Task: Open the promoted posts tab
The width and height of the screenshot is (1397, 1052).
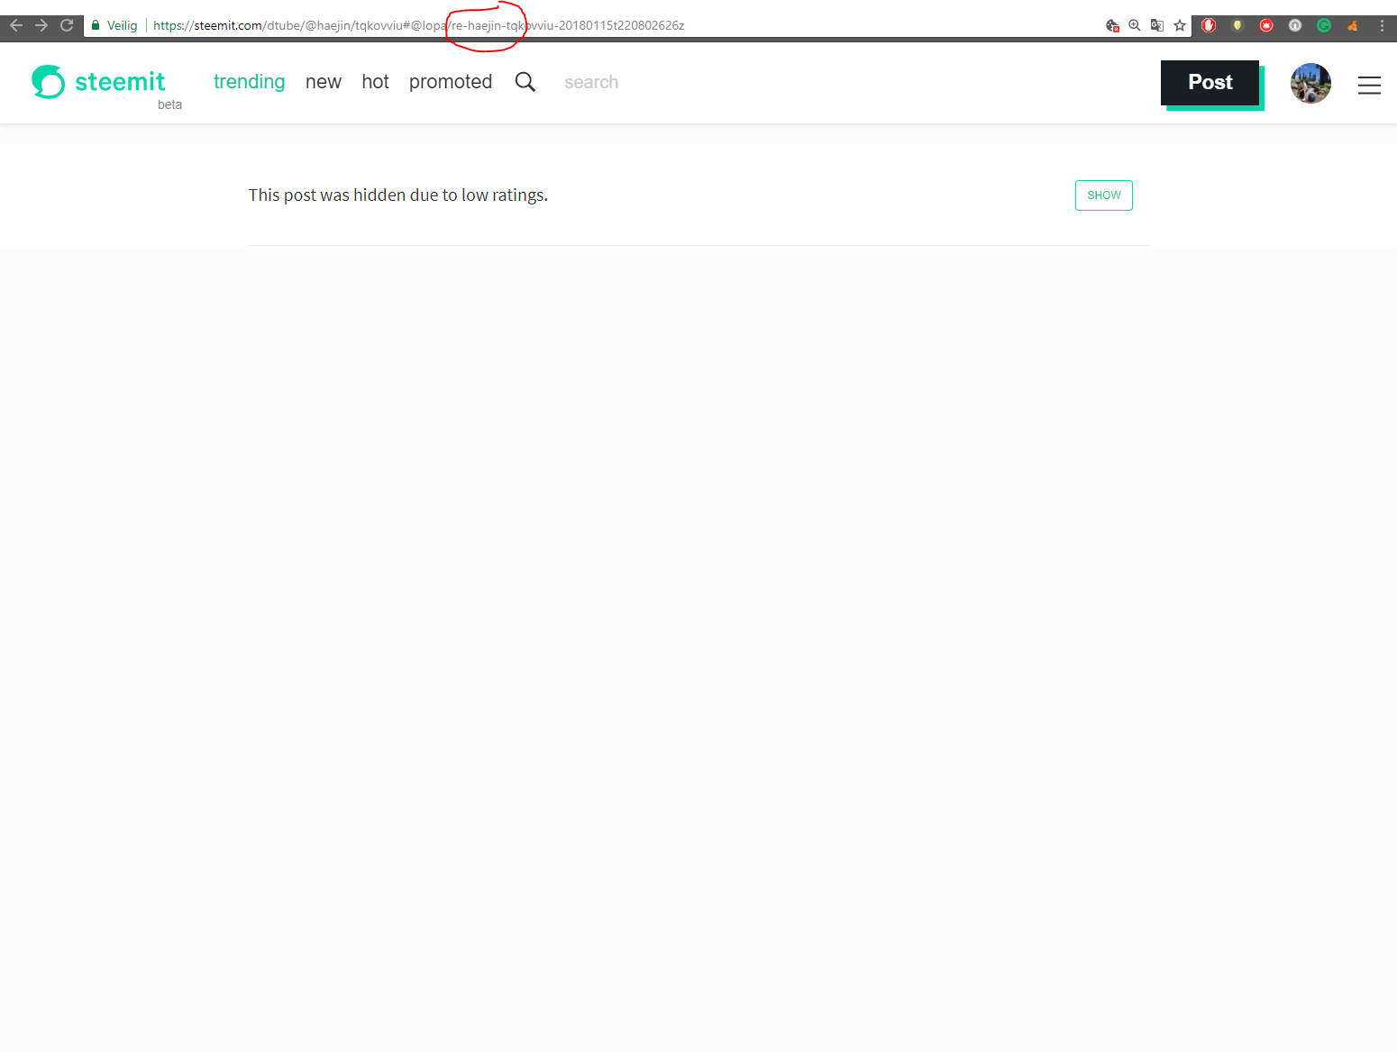Action: (x=451, y=82)
